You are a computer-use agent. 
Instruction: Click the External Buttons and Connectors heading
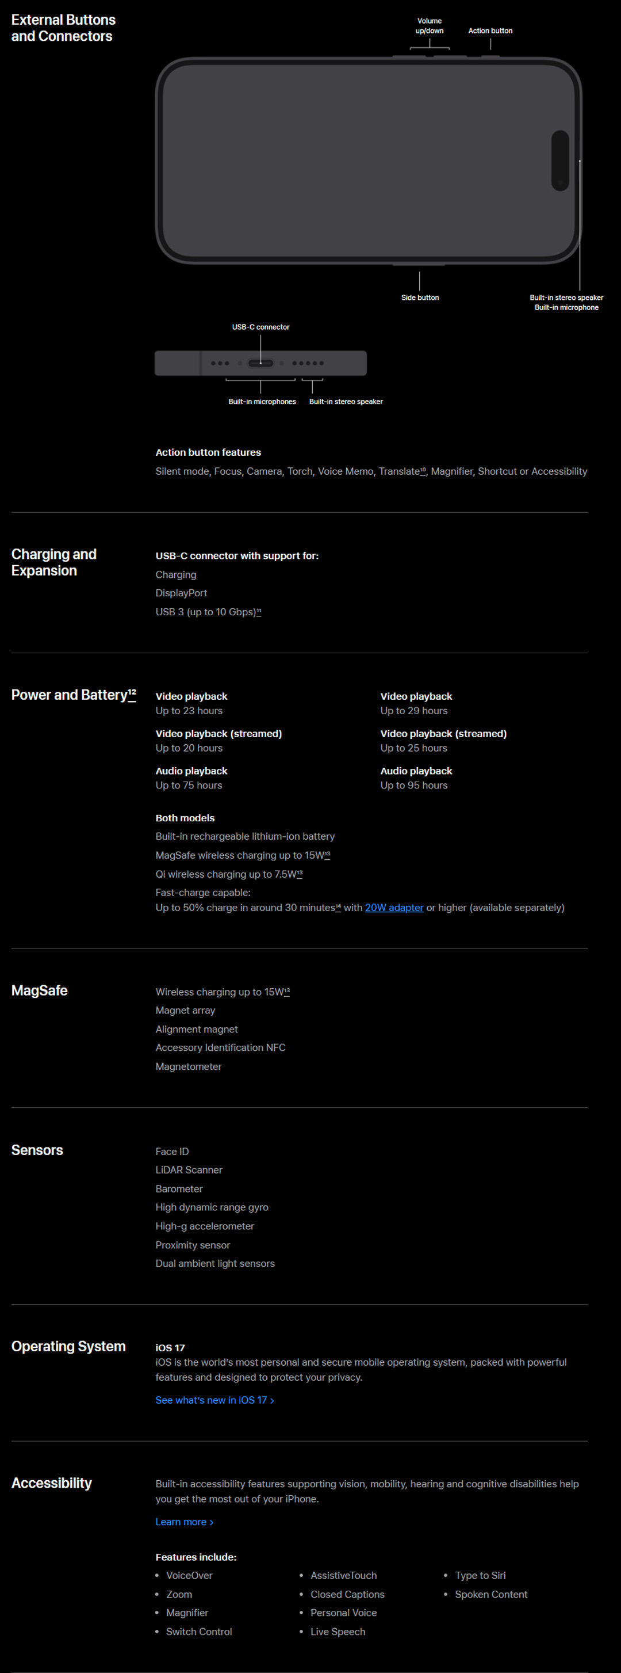pyautogui.click(x=64, y=28)
